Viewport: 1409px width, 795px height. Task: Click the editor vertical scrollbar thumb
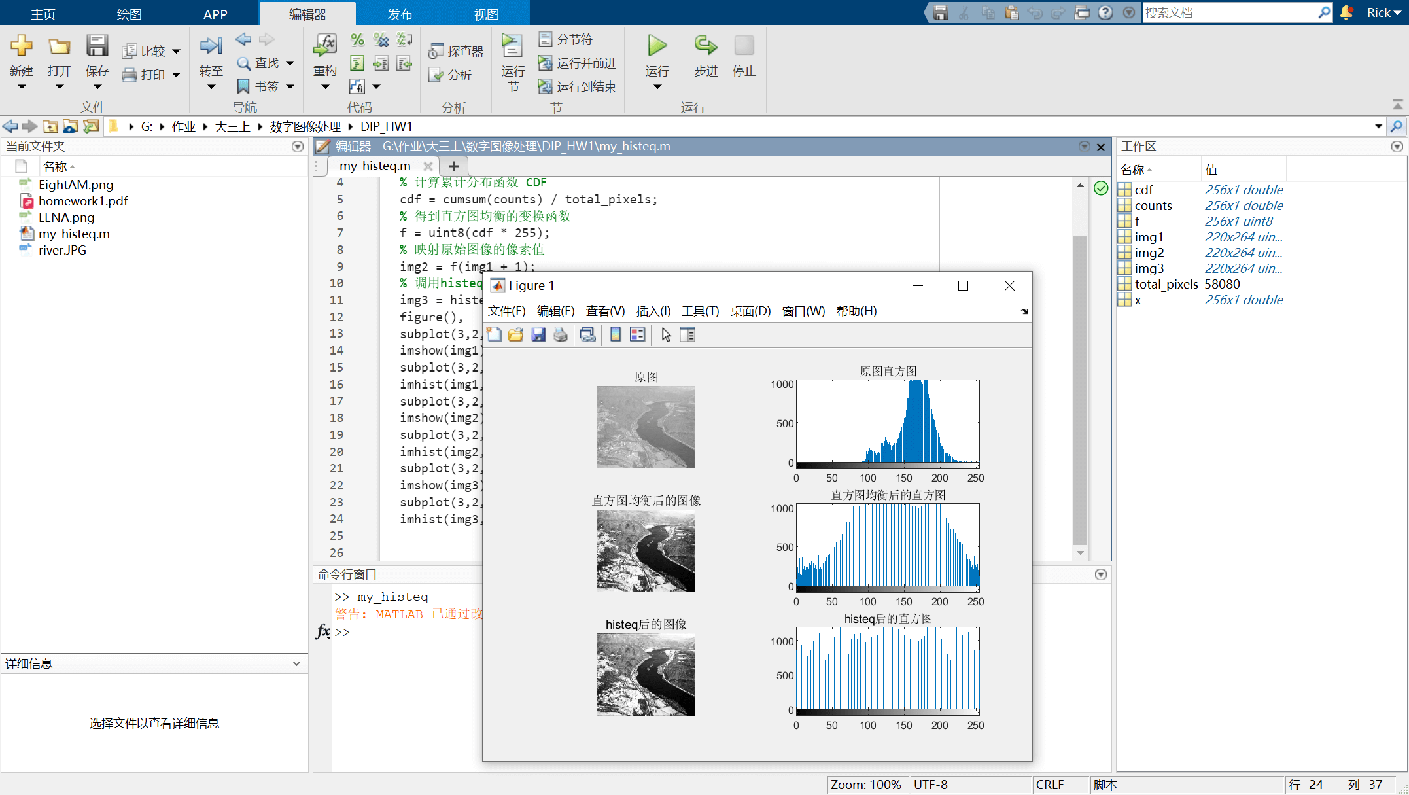point(1080,389)
